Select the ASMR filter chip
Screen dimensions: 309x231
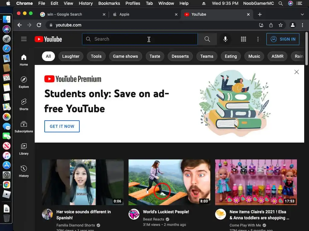tap(277, 56)
